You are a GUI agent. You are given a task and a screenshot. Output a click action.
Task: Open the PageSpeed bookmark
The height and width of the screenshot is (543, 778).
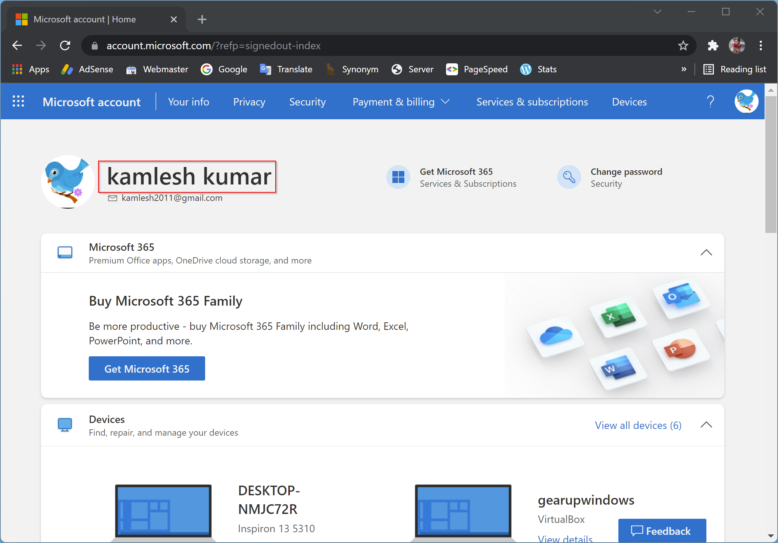click(477, 69)
